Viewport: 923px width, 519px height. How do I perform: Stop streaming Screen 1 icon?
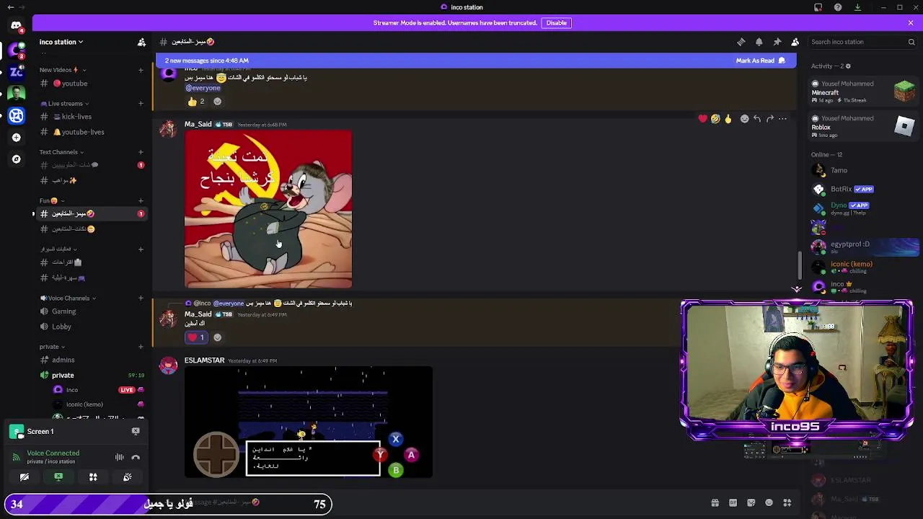point(136,431)
